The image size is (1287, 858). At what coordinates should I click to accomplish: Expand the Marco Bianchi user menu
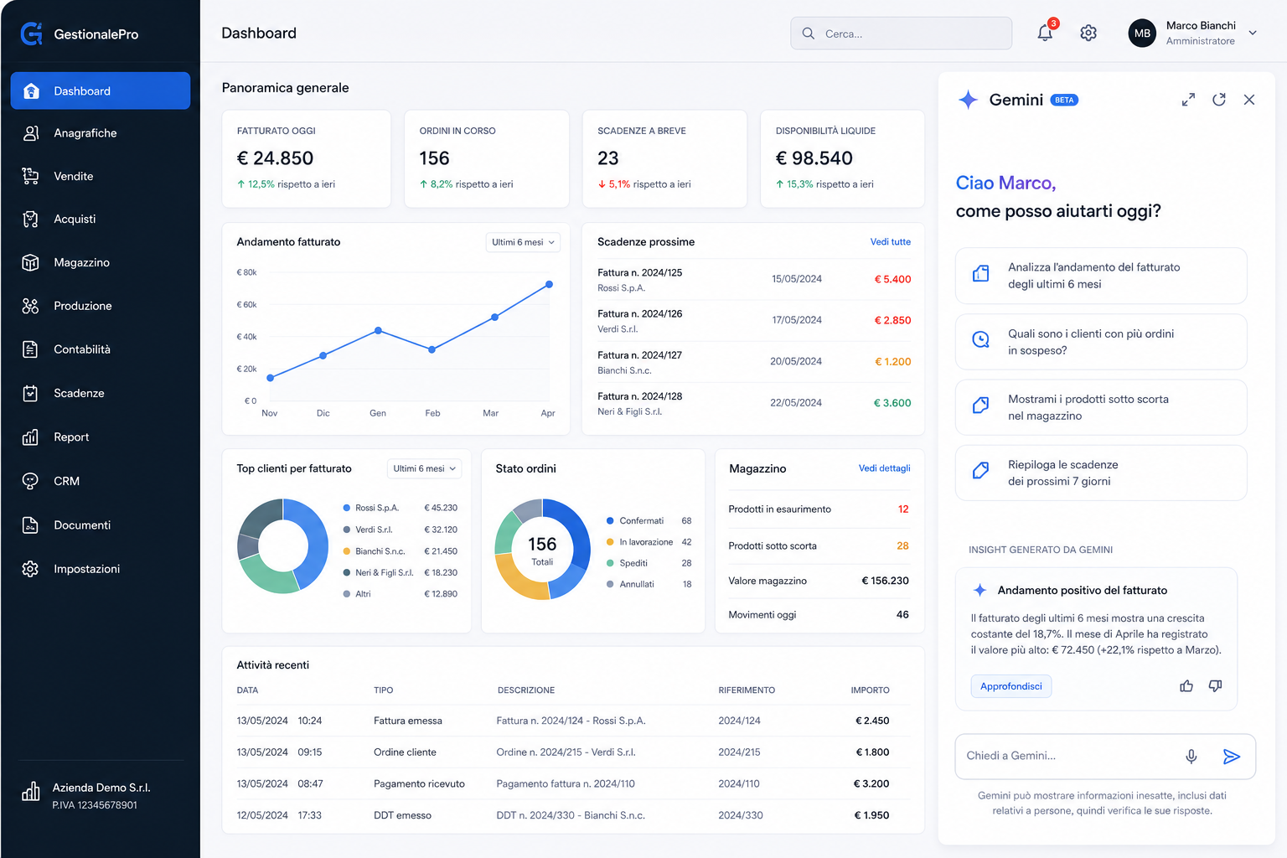1253,33
